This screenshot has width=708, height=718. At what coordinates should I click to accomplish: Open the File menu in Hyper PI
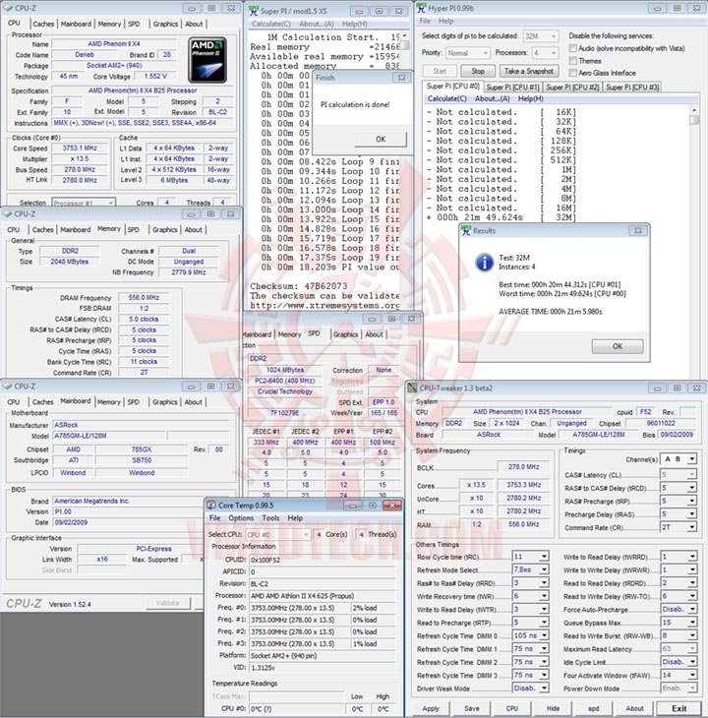[x=425, y=21]
